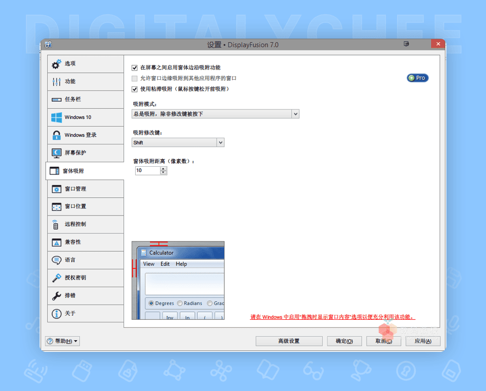Close the DisplayFusion settings window
This screenshot has height=391, width=486.
pyautogui.click(x=438, y=44)
